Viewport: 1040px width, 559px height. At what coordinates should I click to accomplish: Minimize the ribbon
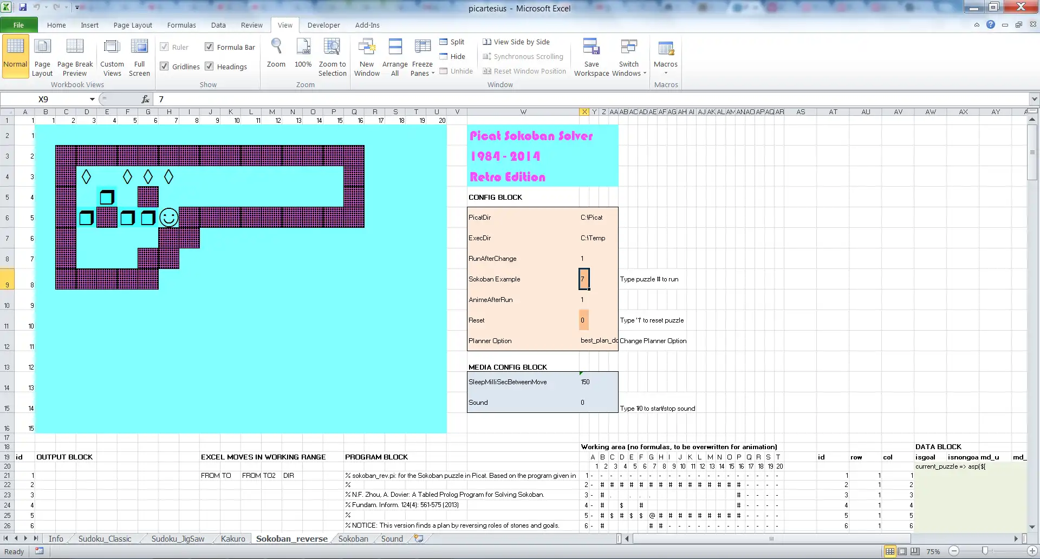pyautogui.click(x=977, y=25)
